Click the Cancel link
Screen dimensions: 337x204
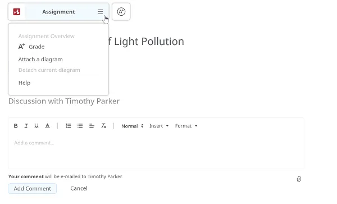[x=79, y=188]
